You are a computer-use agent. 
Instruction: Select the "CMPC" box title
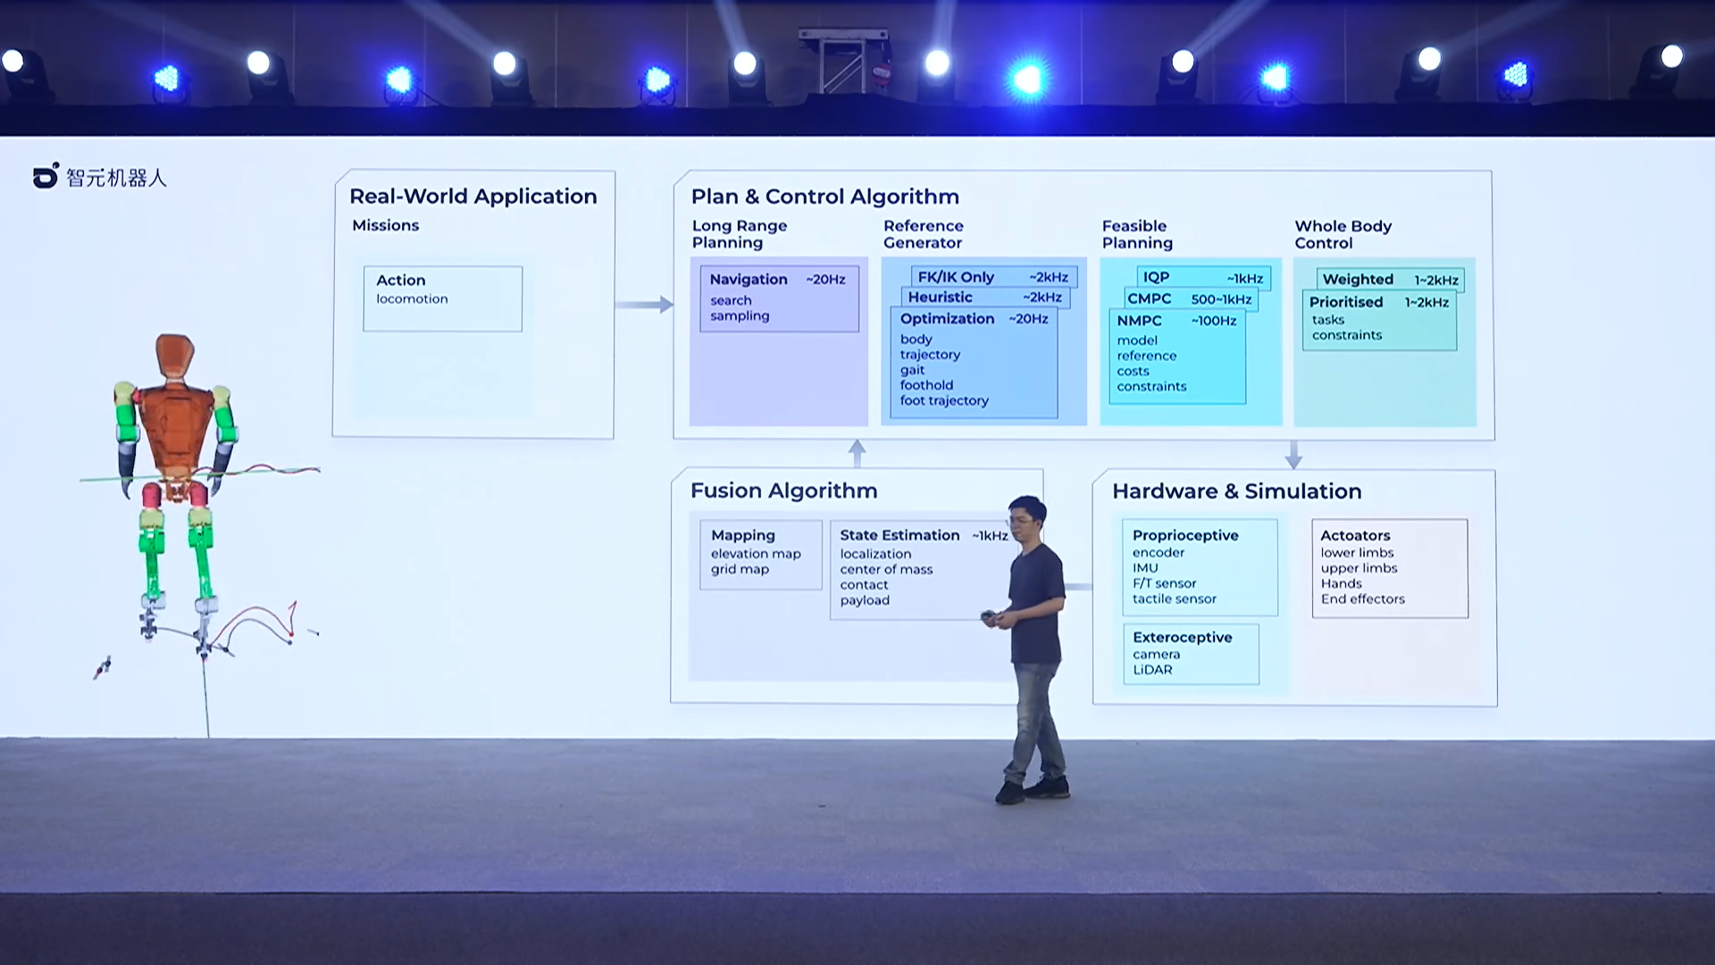point(1149,298)
